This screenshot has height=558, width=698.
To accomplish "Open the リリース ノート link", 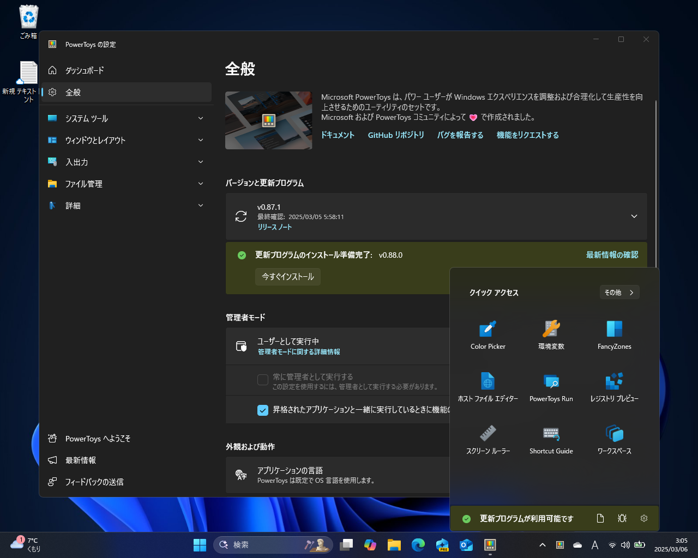I will pos(275,227).
